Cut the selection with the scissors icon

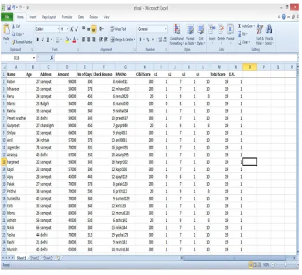13,27
